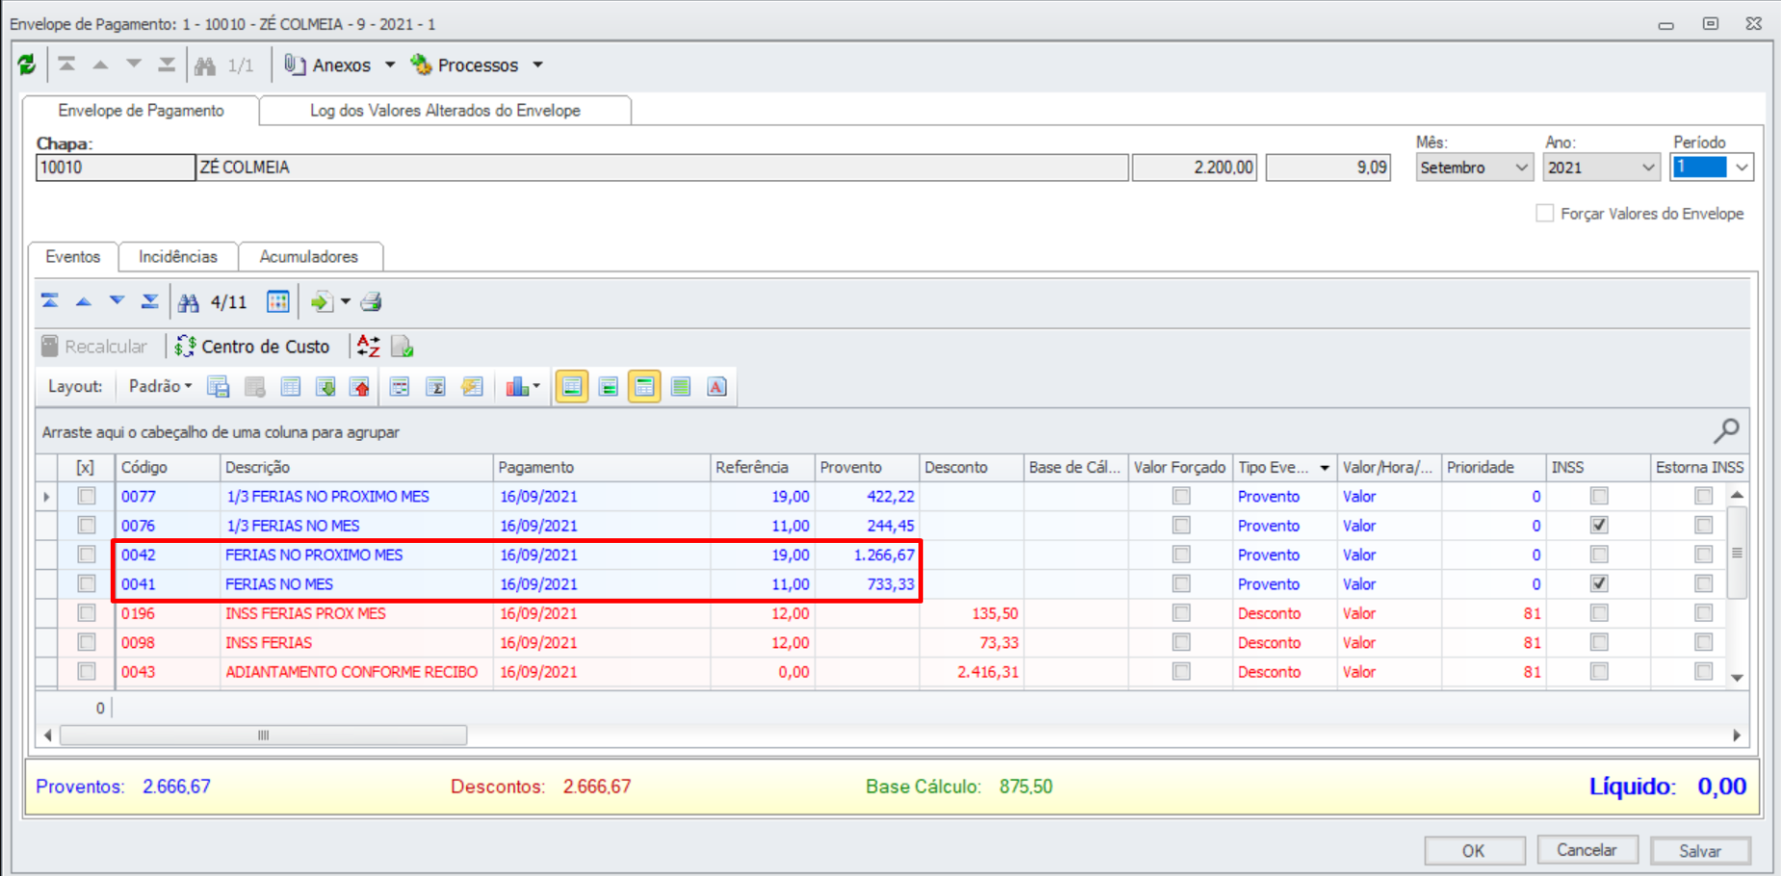This screenshot has width=1781, height=876.
Task: Open the export icon dropdown arrow
Action: click(346, 302)
